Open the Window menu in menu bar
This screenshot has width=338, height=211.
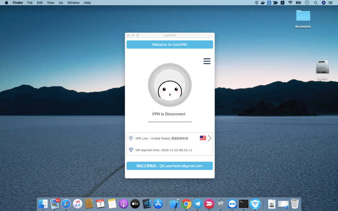[73, 3]
